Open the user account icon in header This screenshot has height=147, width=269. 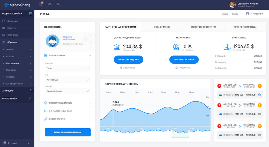pos(58,5)
